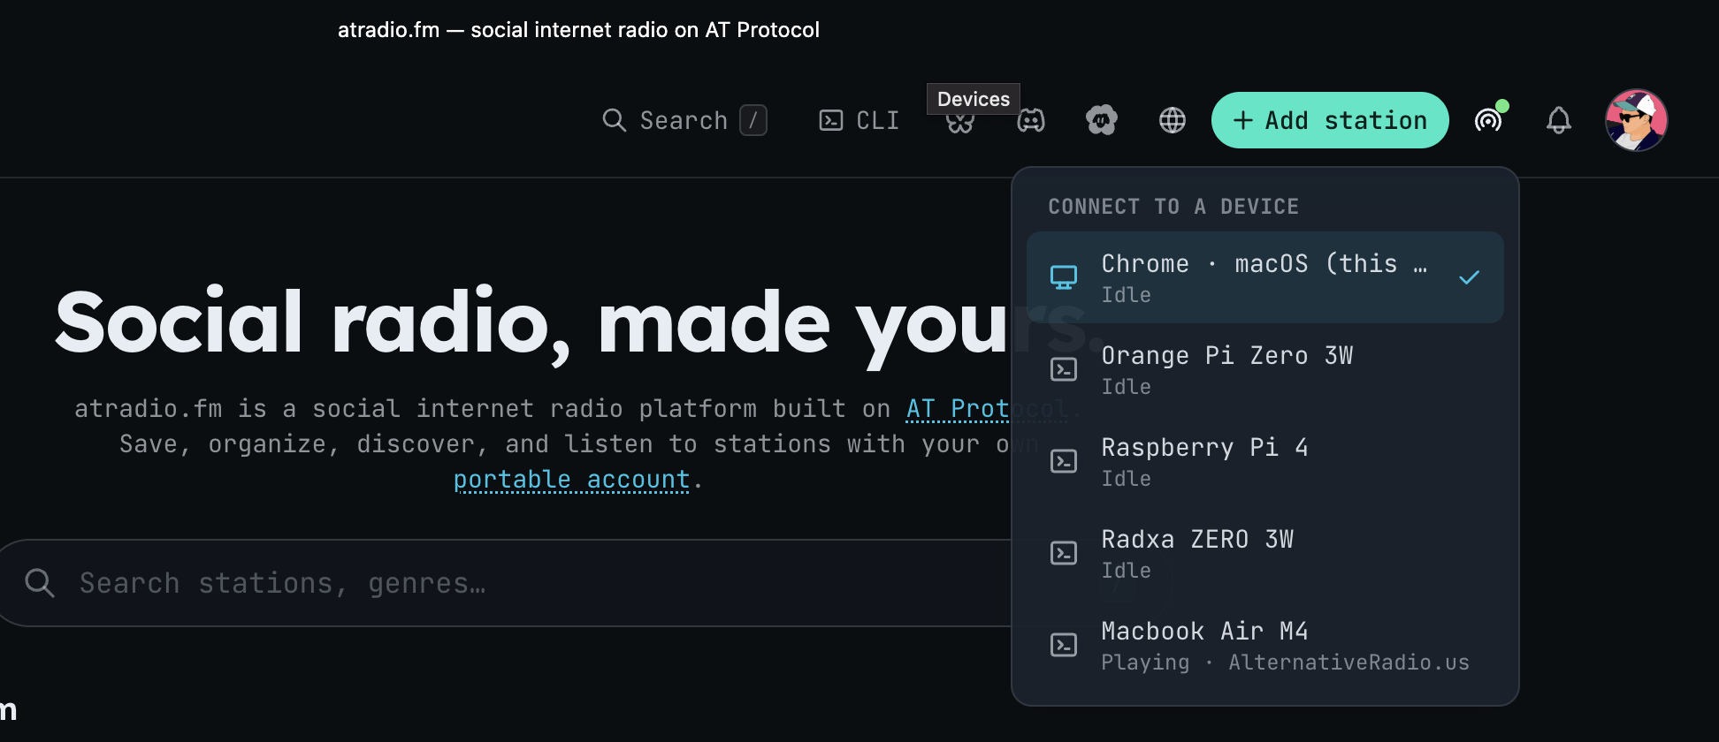Viewport: 1719px width, 742px height.
Task: Toggle the Devices broadcast icon
Action: point(1489,120)
